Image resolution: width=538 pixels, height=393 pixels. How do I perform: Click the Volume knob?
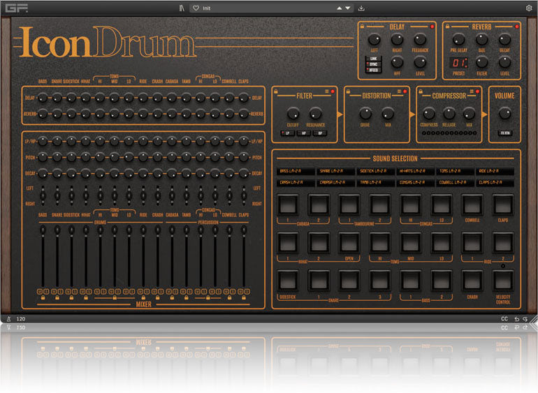504,113
